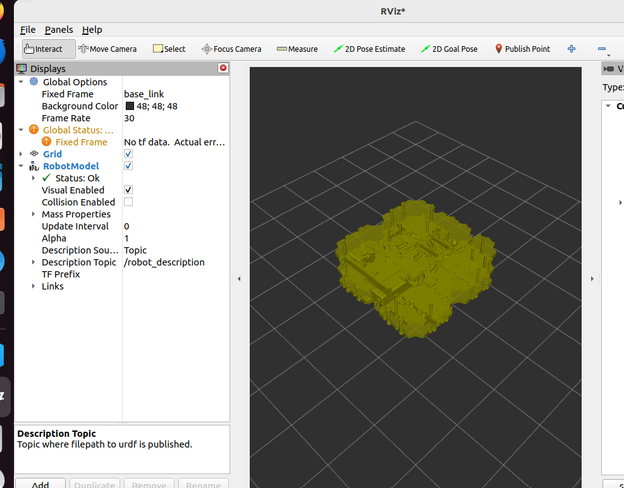Image resolution: width=624 pixels, height=488 pixels.
Task: Expand the Links row
Action: tap(34, 286)
